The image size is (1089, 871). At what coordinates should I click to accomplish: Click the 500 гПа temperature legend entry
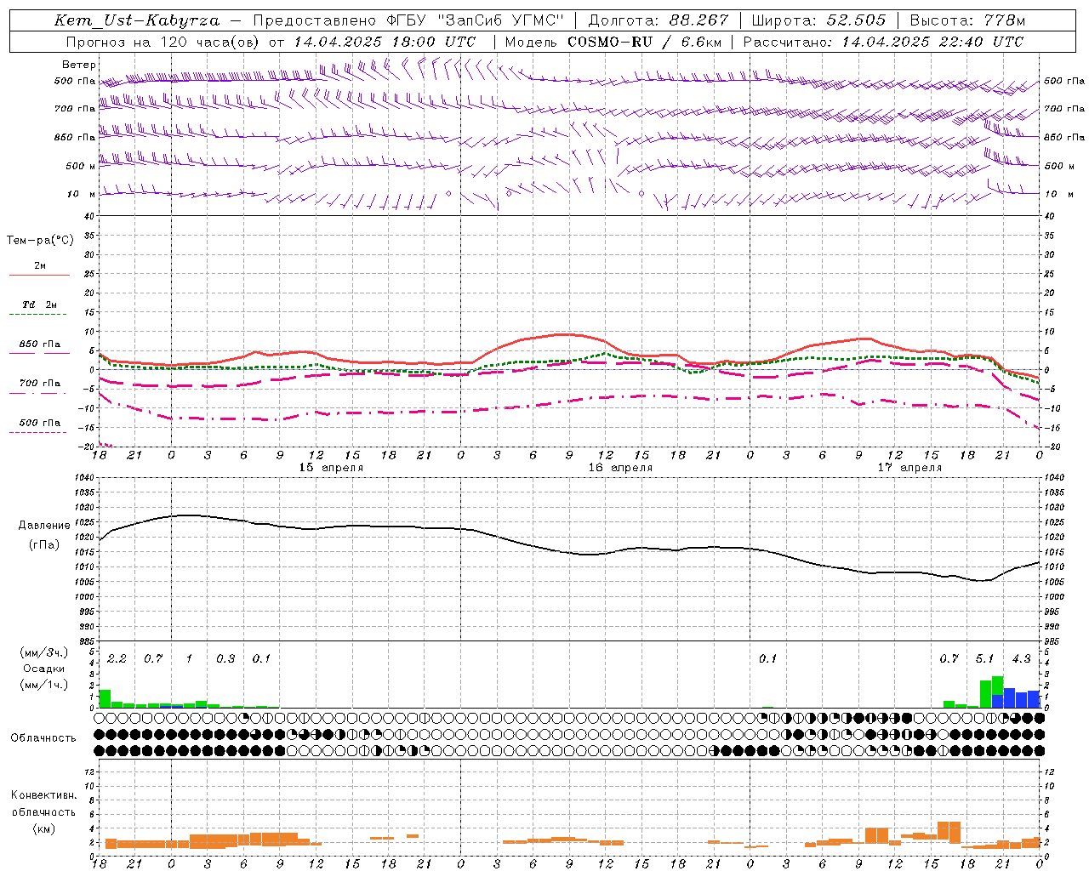[x=40, y=423]
